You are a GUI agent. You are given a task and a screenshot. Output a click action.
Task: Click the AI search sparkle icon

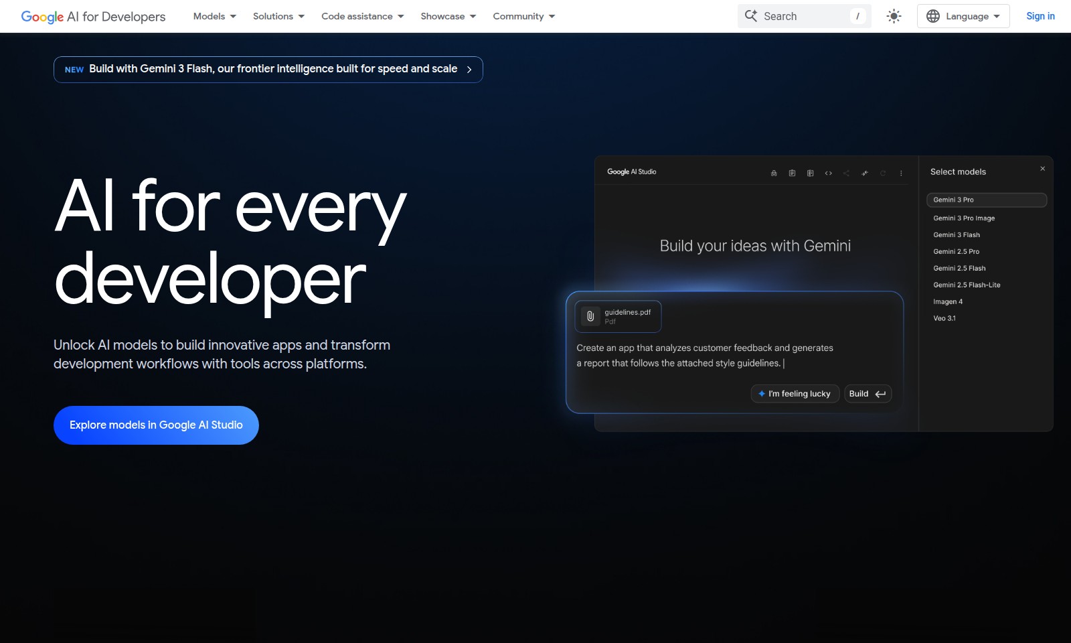[x=751, y=16]
